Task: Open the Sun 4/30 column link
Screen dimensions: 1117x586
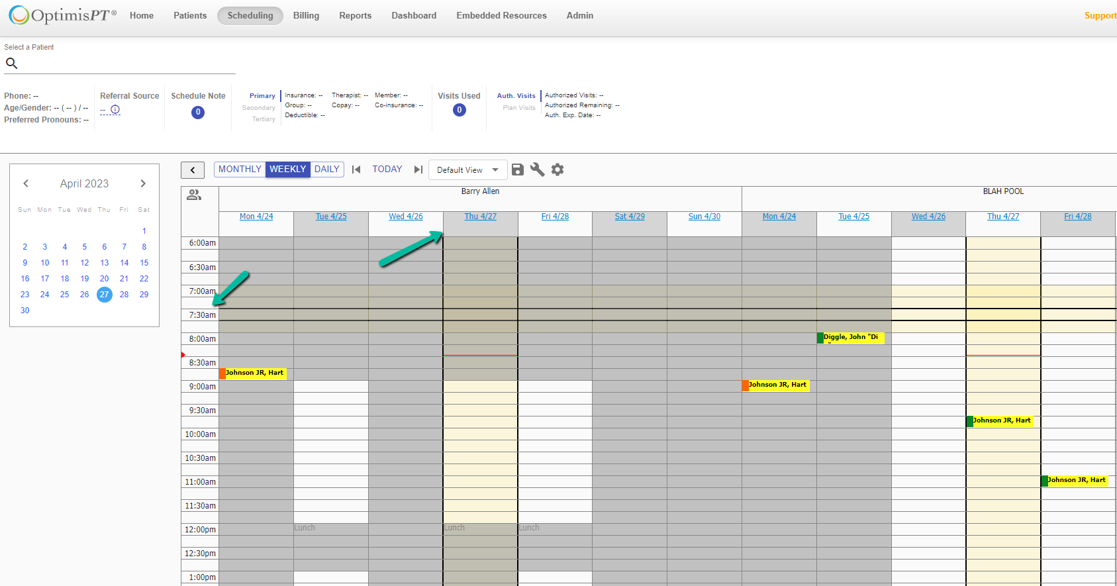Action: [704, 217]
